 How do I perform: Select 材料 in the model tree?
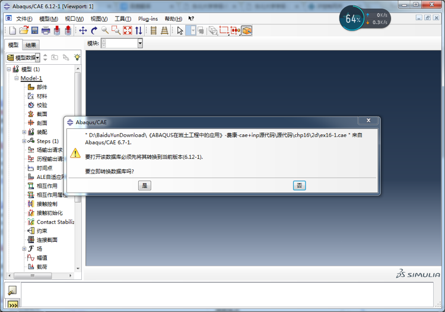(x=42, y=96)
